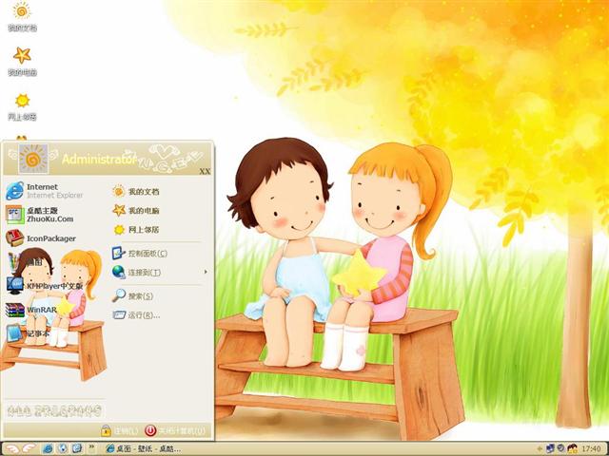Open the 我的电脑 star desktop icon
Screen dimensions: 609x456
[22, 61]
